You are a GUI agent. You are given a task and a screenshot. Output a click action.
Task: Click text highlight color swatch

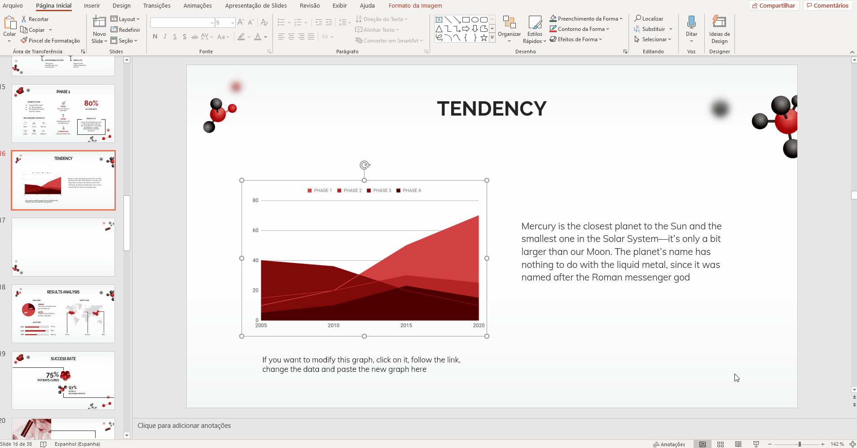click(x=242, y=37)
